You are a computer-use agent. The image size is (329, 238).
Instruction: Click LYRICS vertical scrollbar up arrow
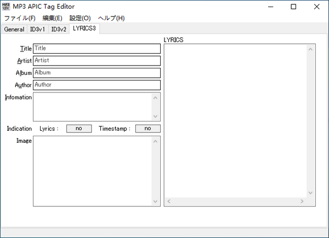pos(311,49)
